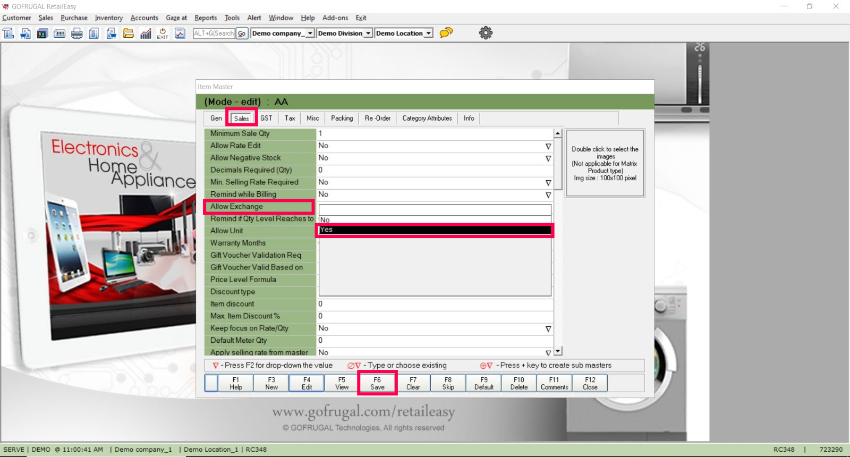
Task: Choose No in the Allow Exchange list
Action: click(x=435, y=220)
